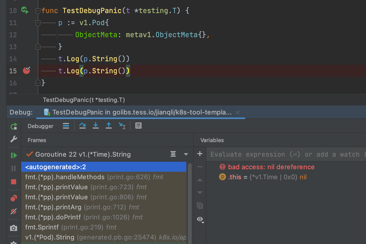Collapse the v1.Pod struct fold on line 11

38,23
